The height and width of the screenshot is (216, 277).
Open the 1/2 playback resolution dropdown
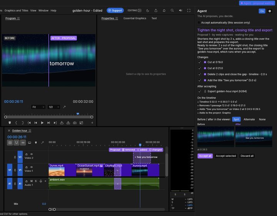point(54,107)
